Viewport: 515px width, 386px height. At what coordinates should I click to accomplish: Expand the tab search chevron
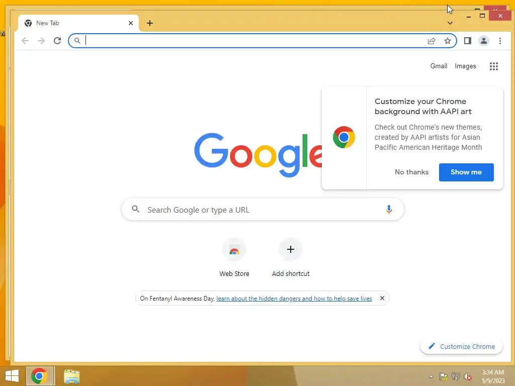[x=450, y=23]
